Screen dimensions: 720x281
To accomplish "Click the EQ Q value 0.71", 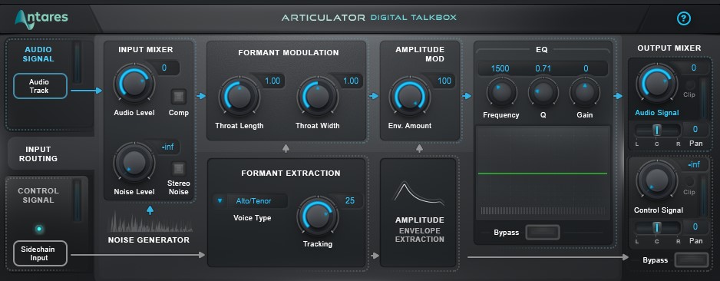I will click(543, 68).
